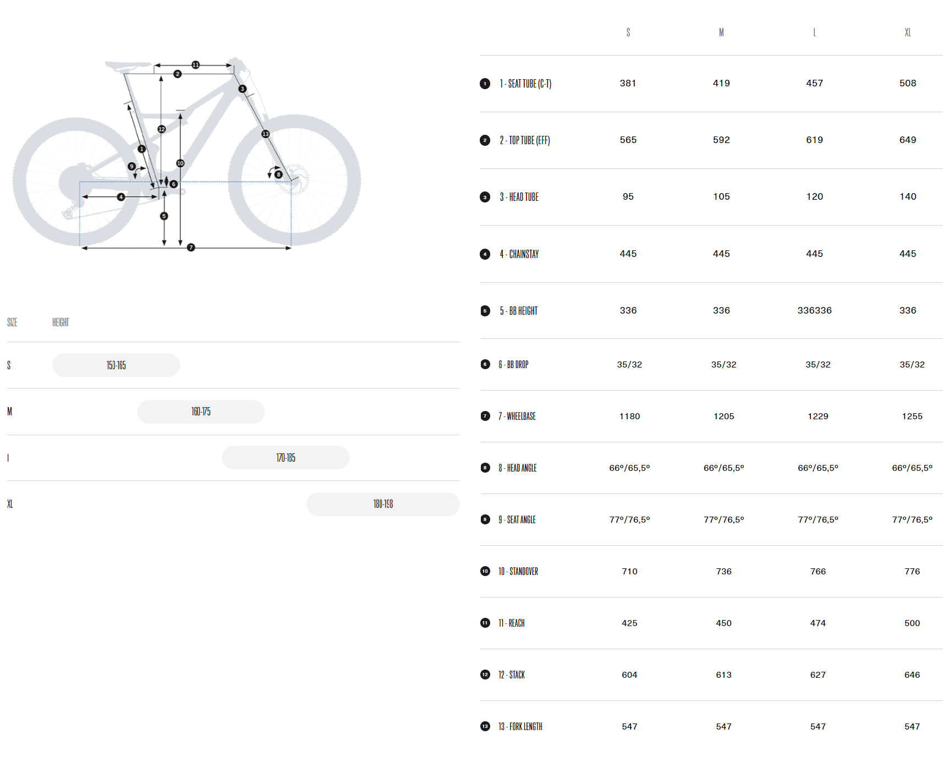Click the Seat Tube number 1 row icon
The height and width of the screenshot is (762, 943).
click(x=485, y=84)
